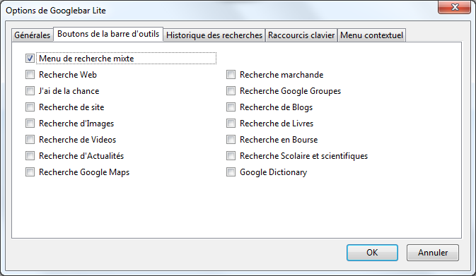Open the Menu contextuel tab
The width and height of the screenshot is (476, 276).
point(371,35)
